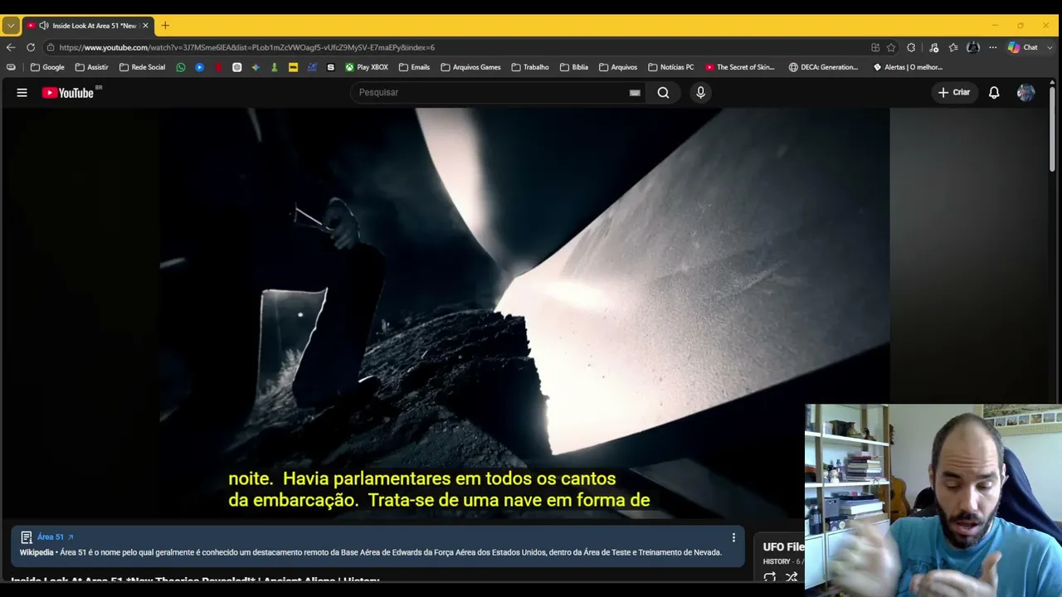Open the Trabalho bookmarks folder
1062x597 pixels.
(x=530, y=67)
